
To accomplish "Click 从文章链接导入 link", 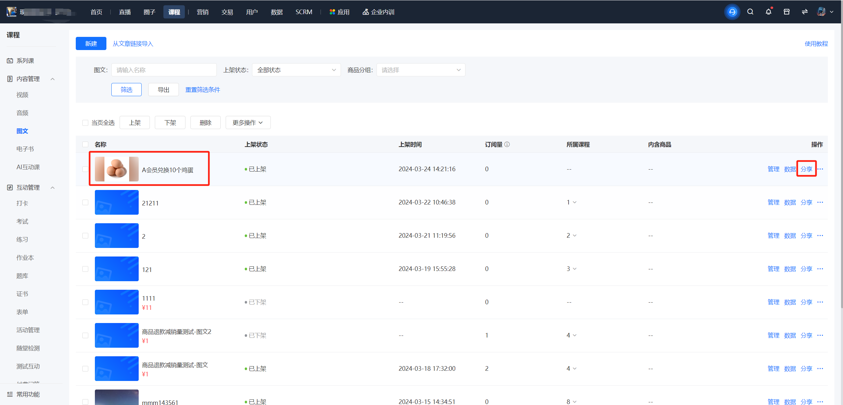I will [x=133, y=43].
